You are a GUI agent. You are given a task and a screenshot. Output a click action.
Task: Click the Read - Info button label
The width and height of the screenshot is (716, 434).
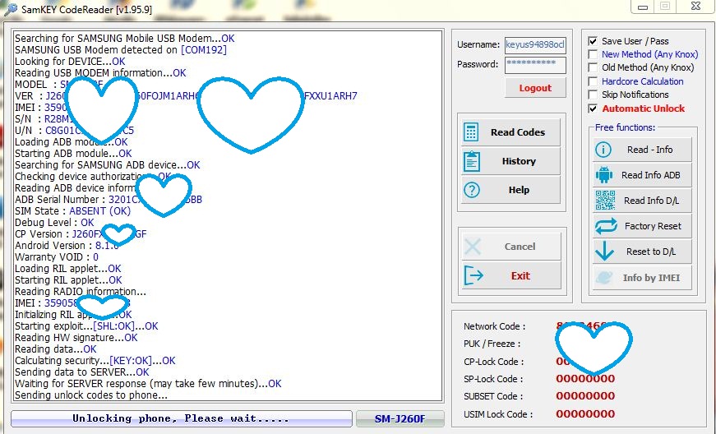click(x=649, y=150)
